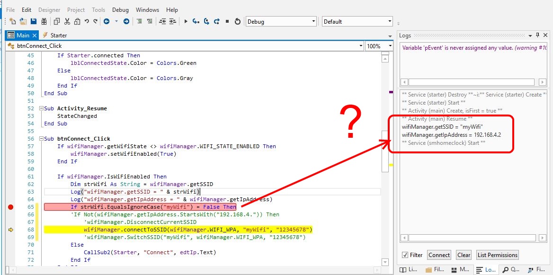Click the Restart circular arrow icon
The image size is (553, 275).
tap(238, 21)
